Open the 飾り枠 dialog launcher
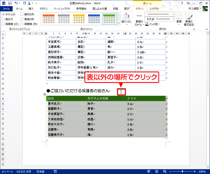This screenshot has width=210, height=174. tap(194, 29)
